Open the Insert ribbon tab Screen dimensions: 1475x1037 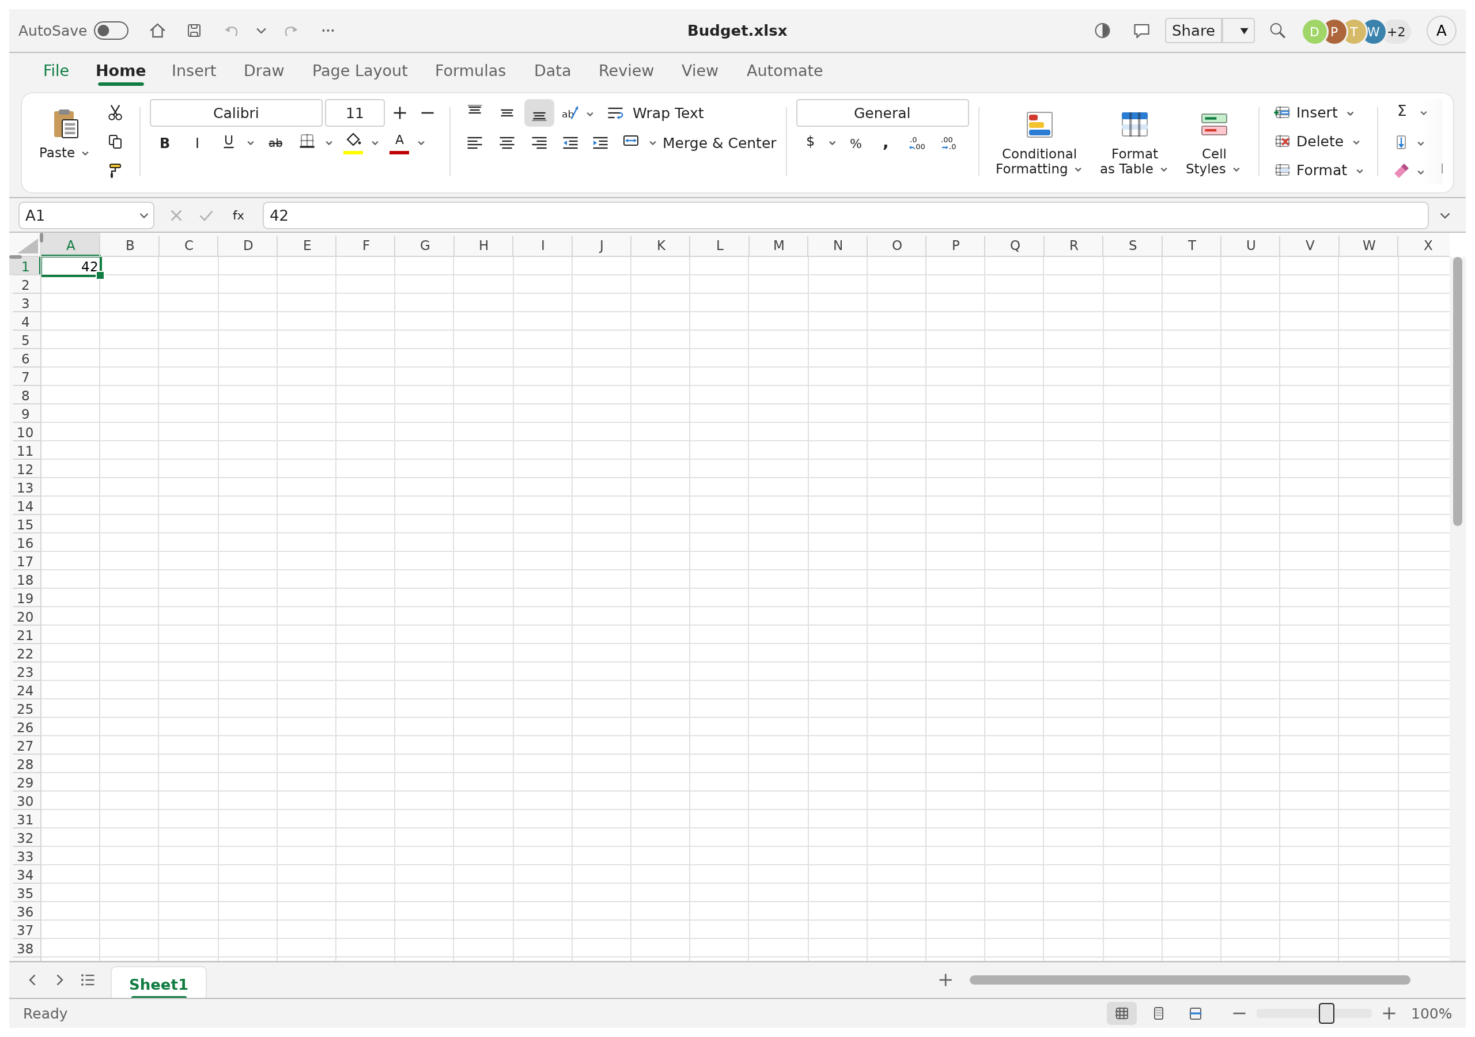click(194, 71)
